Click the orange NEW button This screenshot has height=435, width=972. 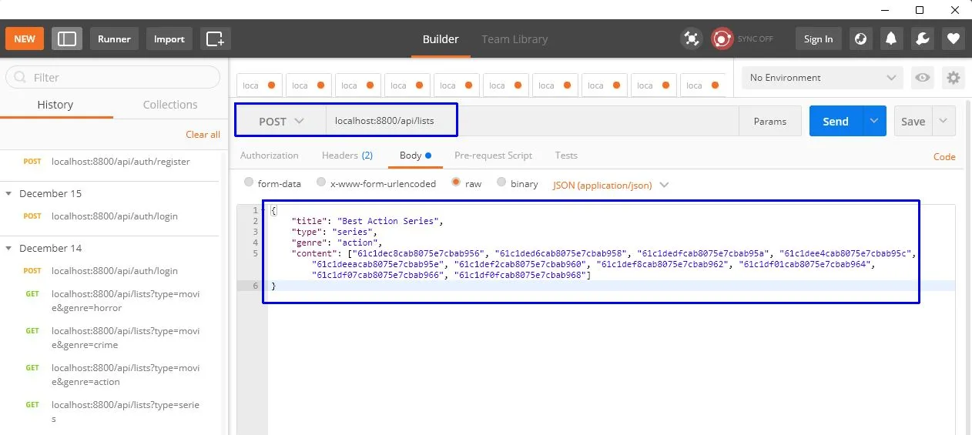point(25,39)
